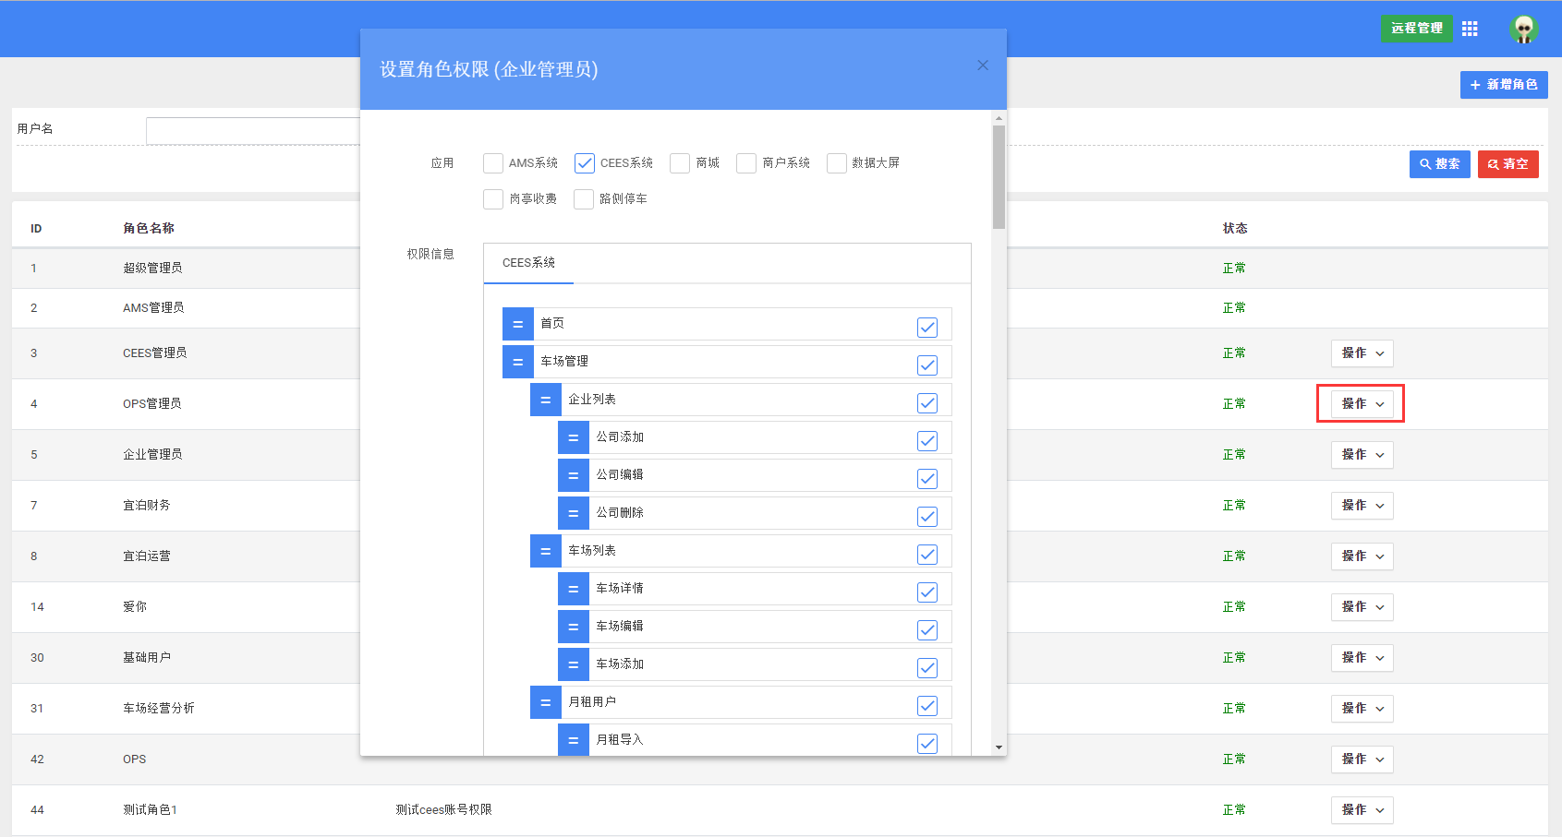Toggle the 车场列表 permission checkbox
1562x837 pixels.
927,555
